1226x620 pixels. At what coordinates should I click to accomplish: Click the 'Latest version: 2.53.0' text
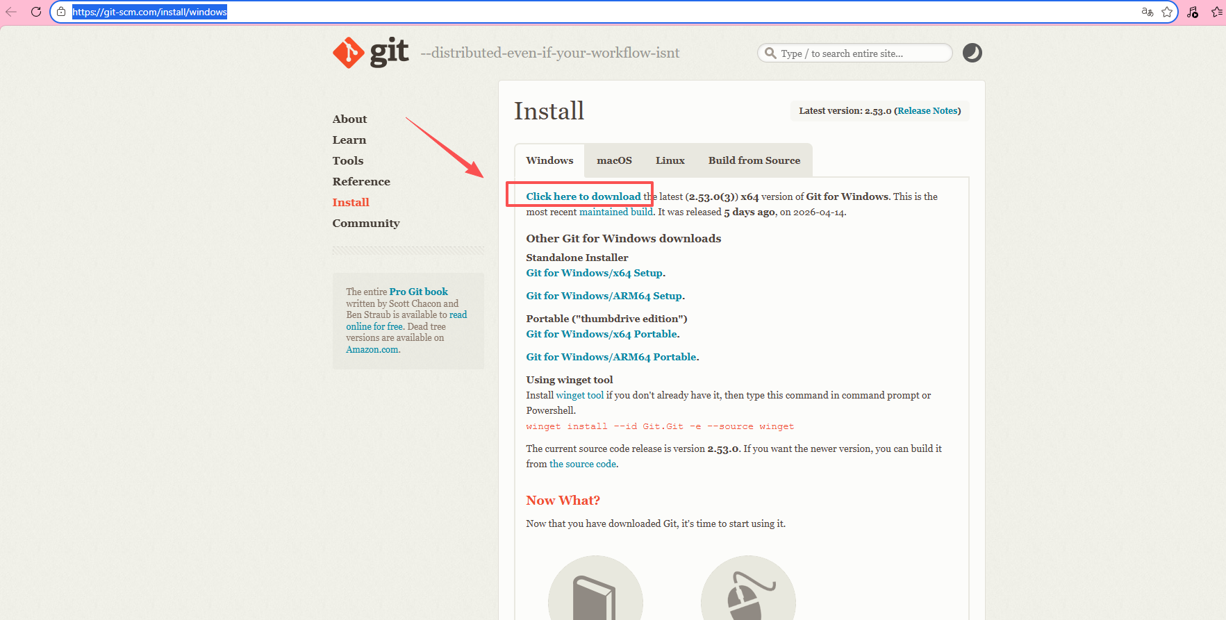(x=845, y=111)
